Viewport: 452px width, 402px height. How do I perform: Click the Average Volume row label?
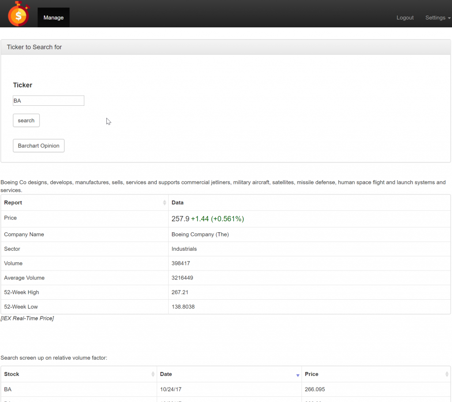[24, 278]
